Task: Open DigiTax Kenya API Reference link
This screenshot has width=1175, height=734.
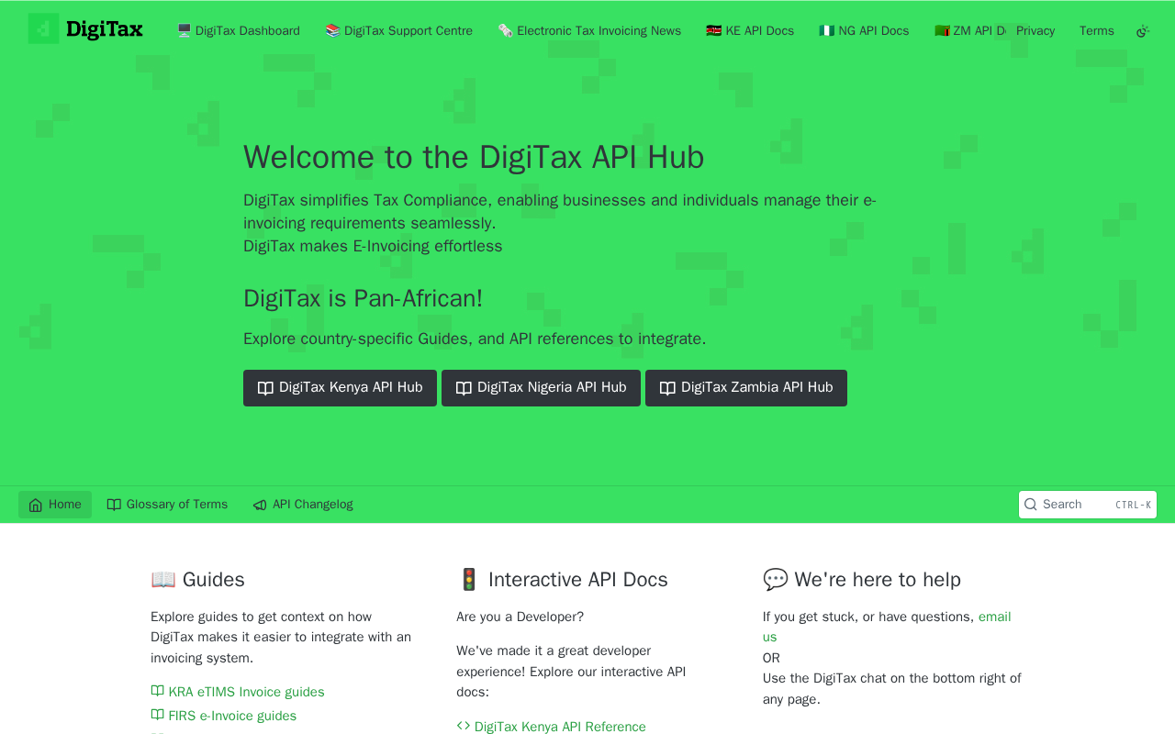Action: point(552,727)
